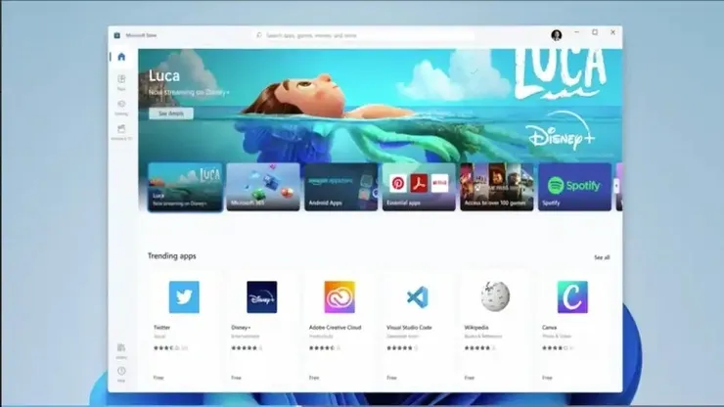Click the Trending apps heading
The image size is (724, 407).
tap(172, 256)
